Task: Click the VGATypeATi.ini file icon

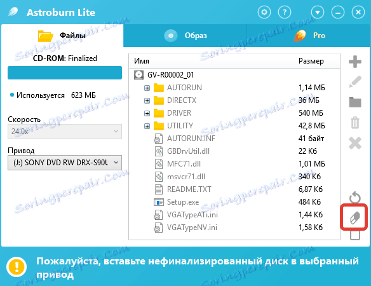Action: [x=158, y=215]
